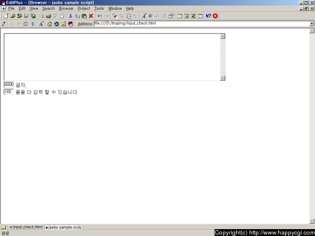
Task: Click the '줄을 더 입력 할 수 있습니다' text
Action: pos(46,92)
